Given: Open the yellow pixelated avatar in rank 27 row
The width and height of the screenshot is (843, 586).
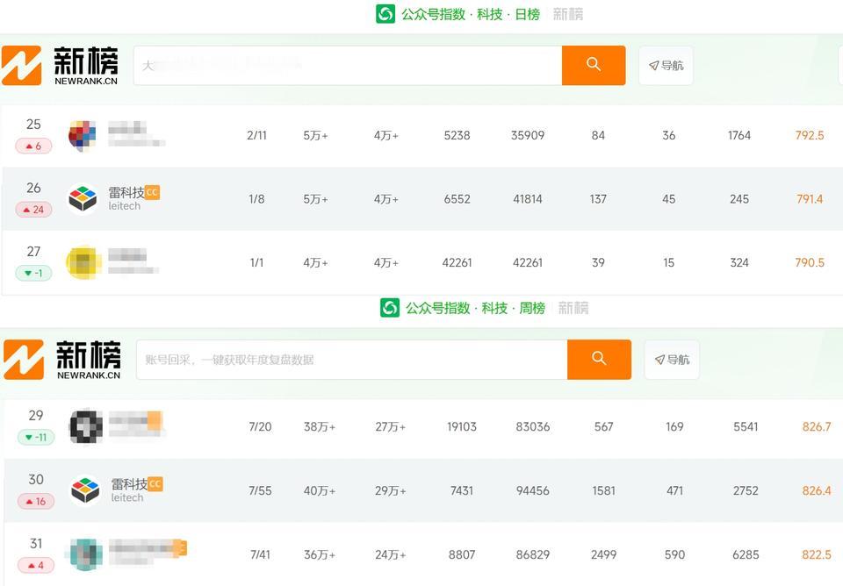Looking at the screenshot, I should tap(83, 262).
